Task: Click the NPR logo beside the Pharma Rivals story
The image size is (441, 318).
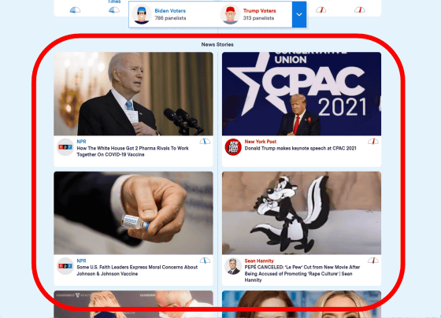Action: pos(65,146)
